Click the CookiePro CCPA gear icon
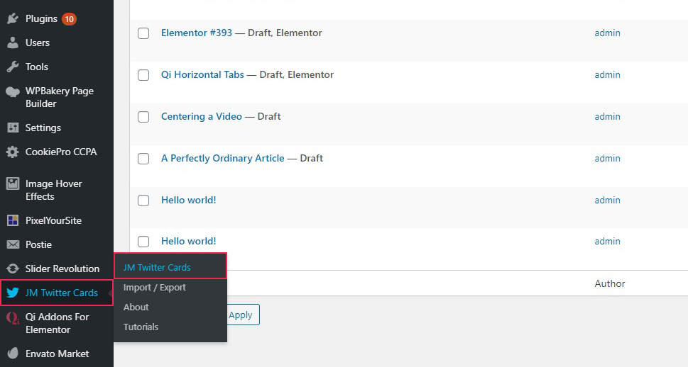This screenshot has width=688, height=367. click(x=13, y=152)
